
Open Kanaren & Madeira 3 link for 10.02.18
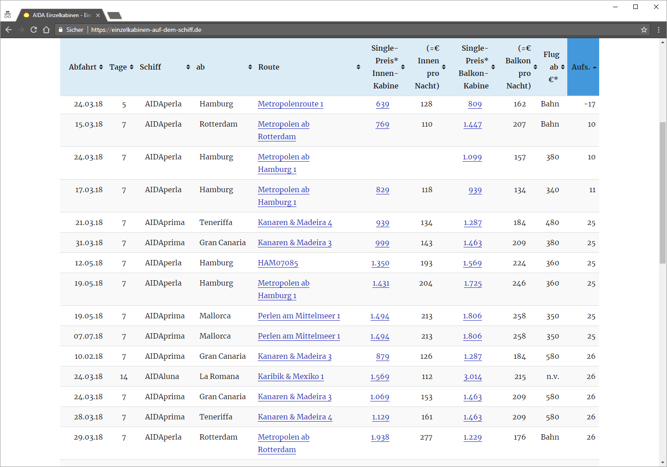tap(295, 356)
